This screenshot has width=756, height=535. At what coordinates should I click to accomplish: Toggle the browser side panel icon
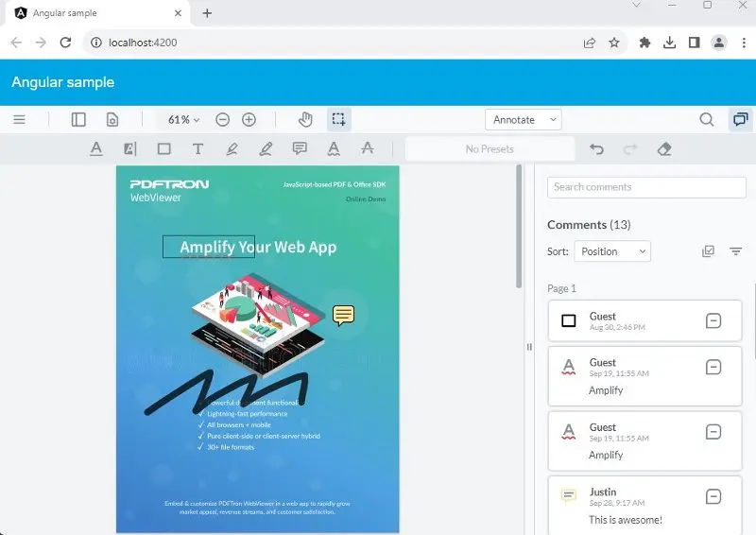pos(694,43)
